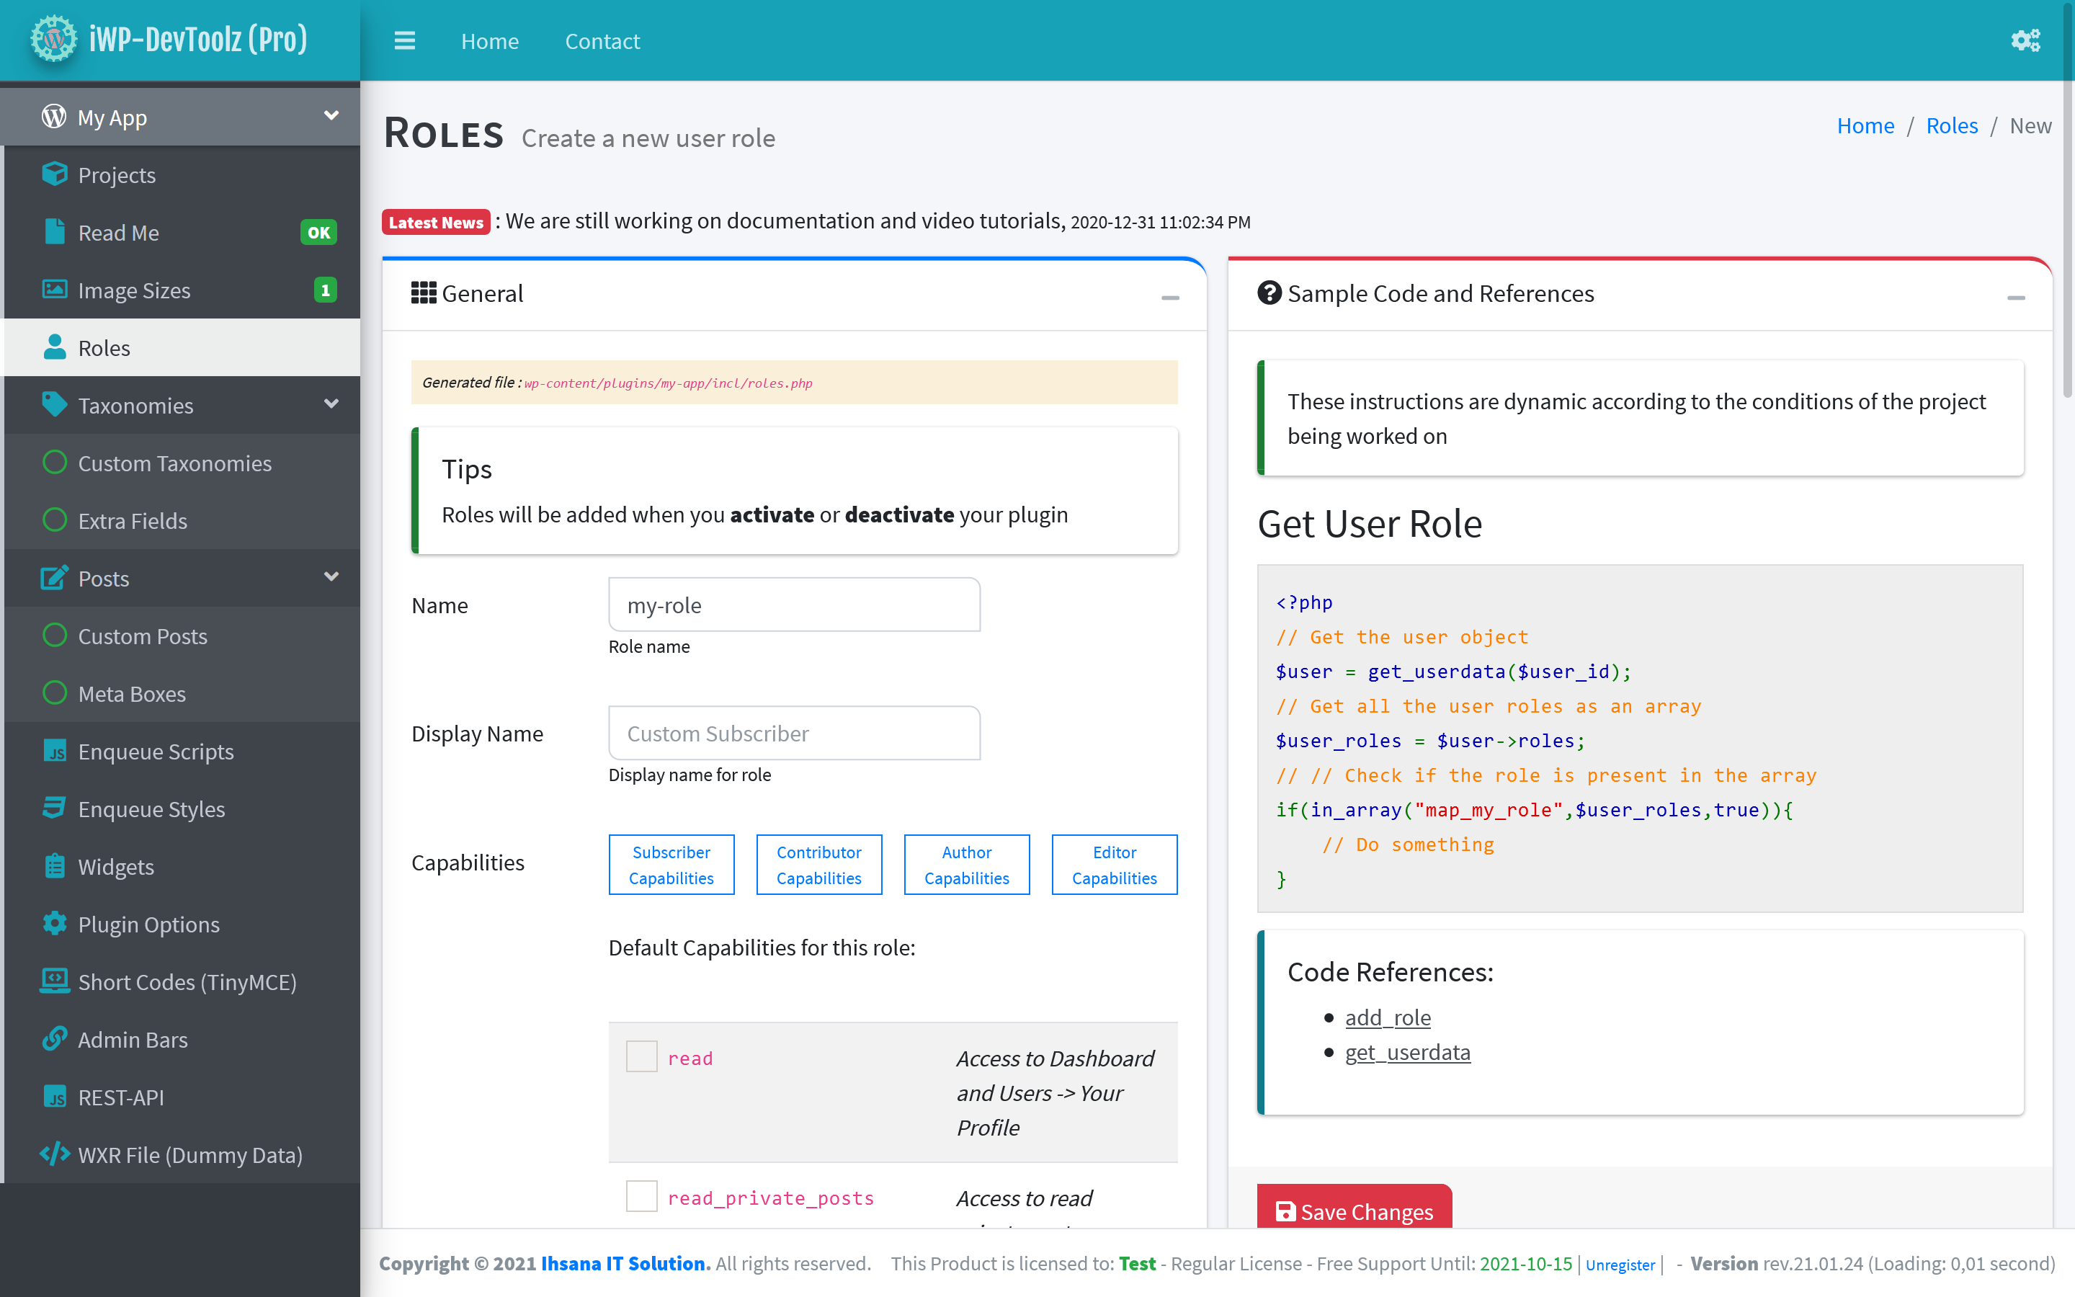
Task: Click the WXR File code icon
Action: click(x=54, y=1154)
